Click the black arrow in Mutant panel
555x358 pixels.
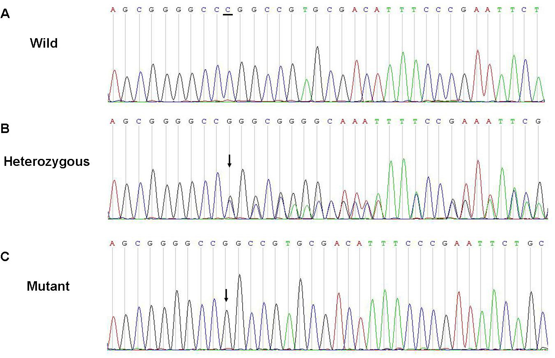coord(226,295)
